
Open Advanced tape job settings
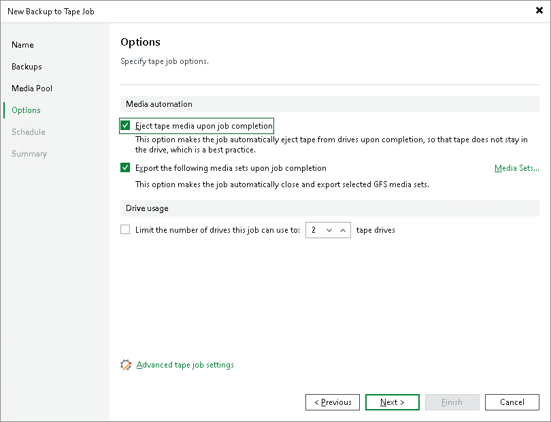click(184, 365)
